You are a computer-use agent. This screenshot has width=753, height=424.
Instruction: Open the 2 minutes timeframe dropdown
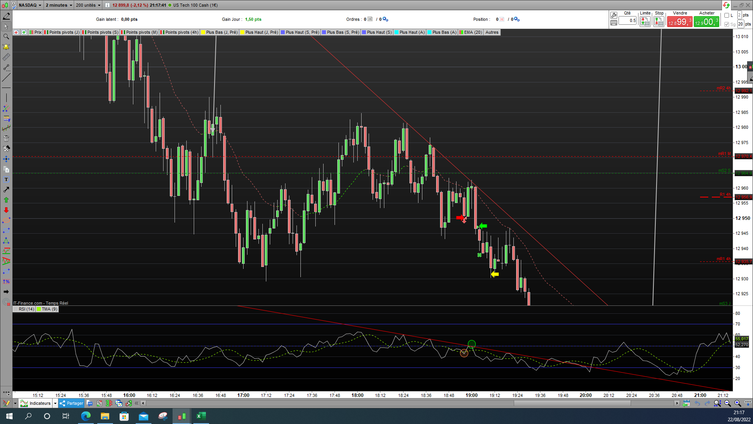(59, 5)
